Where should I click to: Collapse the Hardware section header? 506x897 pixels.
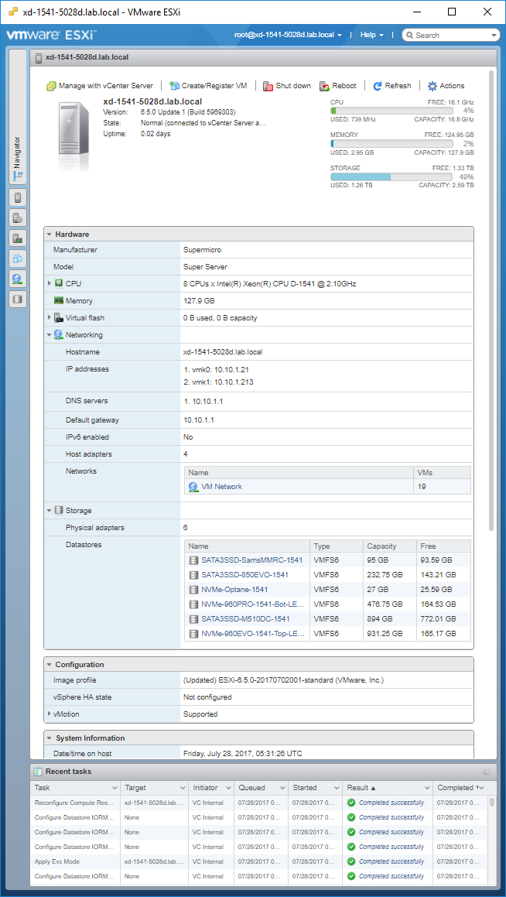(50, 235)
